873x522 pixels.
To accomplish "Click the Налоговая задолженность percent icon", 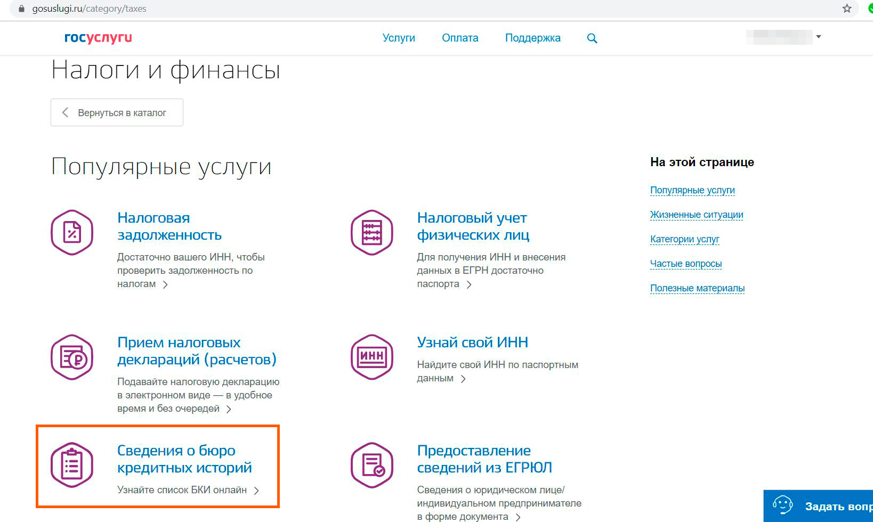I will pos(72,233).
